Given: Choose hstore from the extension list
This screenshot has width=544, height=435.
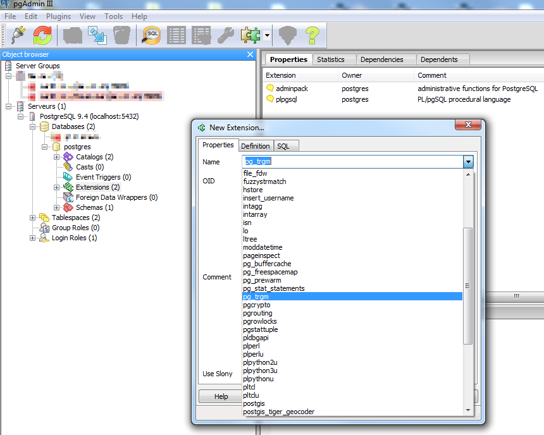Looking at the screenshot, I should (352, 190).
